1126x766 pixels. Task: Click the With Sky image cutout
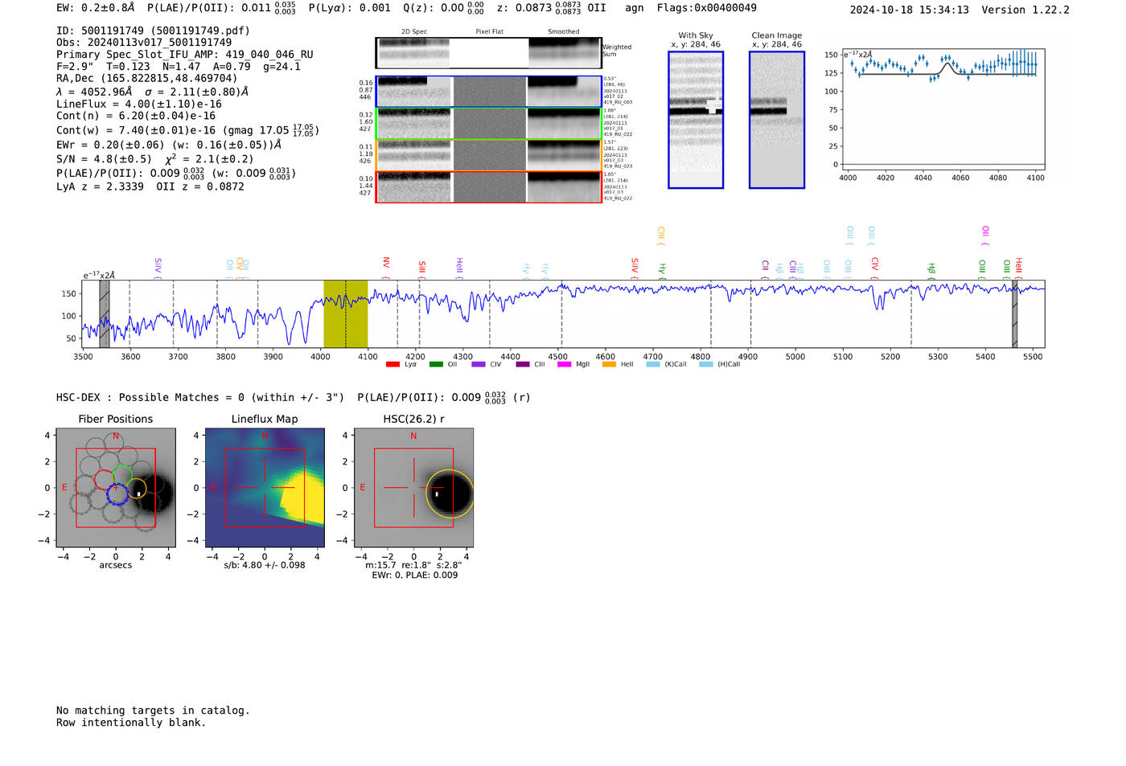click(696, 120)
